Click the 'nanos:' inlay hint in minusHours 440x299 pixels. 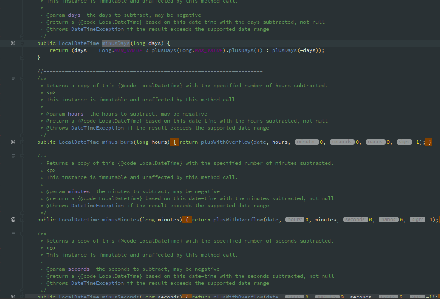(376, 142)
